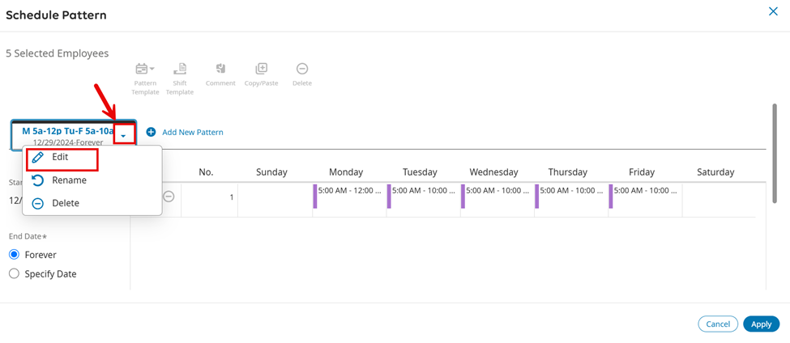
Task: Click the Monday 5:00 AM - 12:00 shift
Action: [x=350, y=191]
